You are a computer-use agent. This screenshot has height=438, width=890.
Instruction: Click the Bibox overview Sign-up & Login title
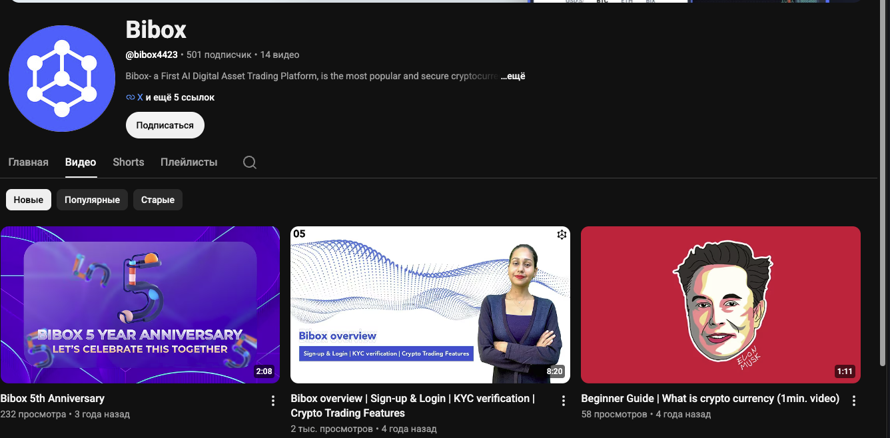[414, 405]
